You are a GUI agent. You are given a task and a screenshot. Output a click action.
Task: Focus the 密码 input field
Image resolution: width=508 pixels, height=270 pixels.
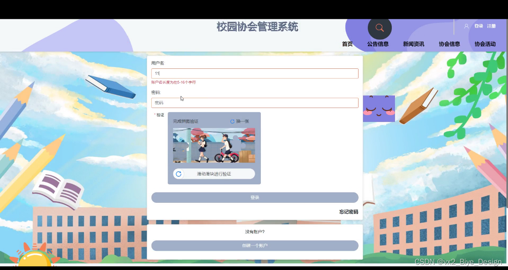(255, 103)
